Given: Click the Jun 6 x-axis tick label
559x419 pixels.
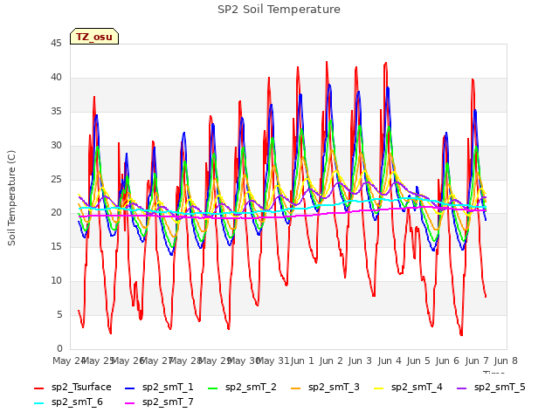Looking at the screenshot, I should pos(447,361).
